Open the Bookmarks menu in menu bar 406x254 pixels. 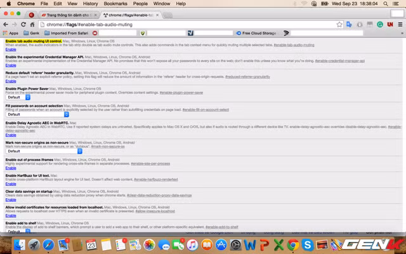[115, 4]
